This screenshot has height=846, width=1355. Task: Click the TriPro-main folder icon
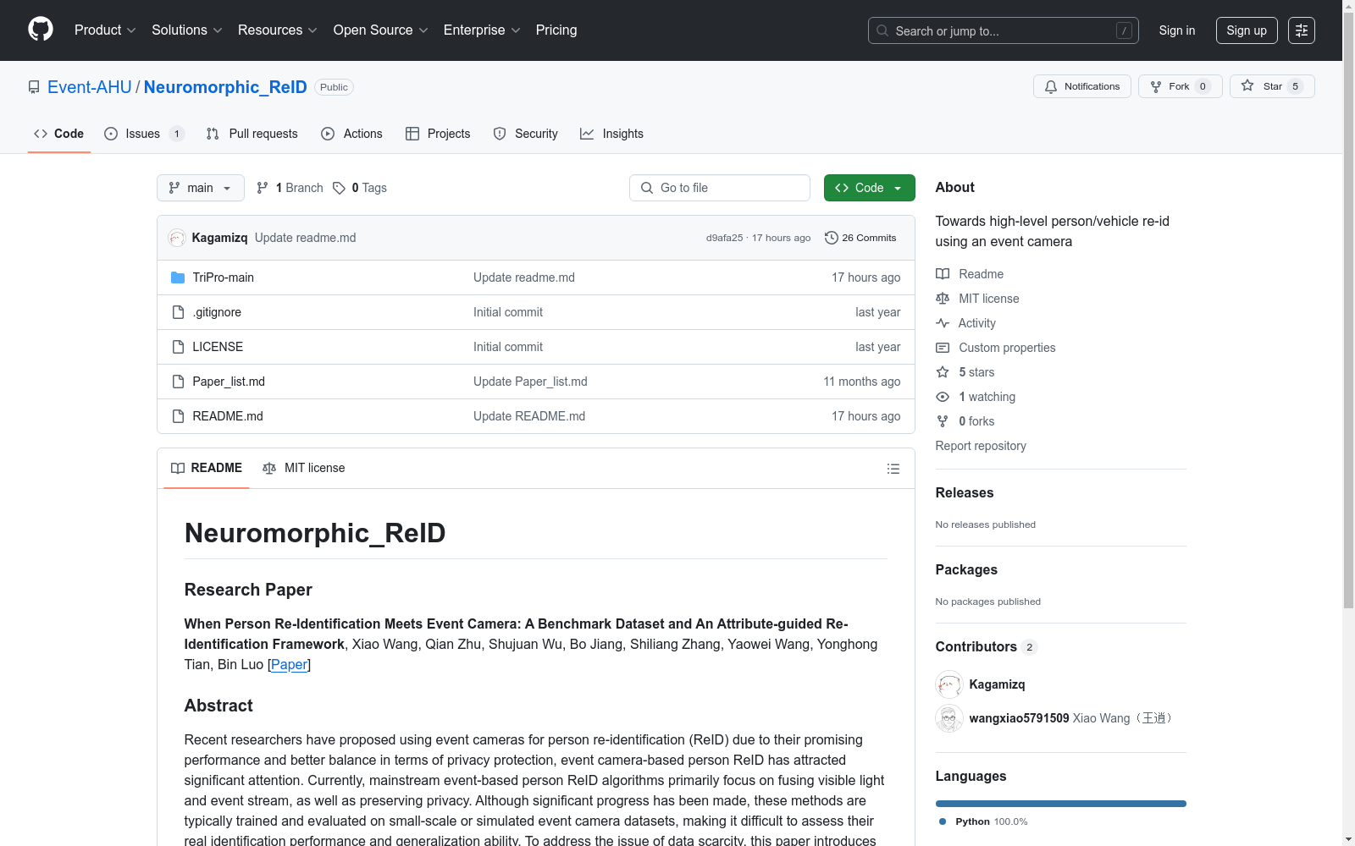(x=178, y=277)
